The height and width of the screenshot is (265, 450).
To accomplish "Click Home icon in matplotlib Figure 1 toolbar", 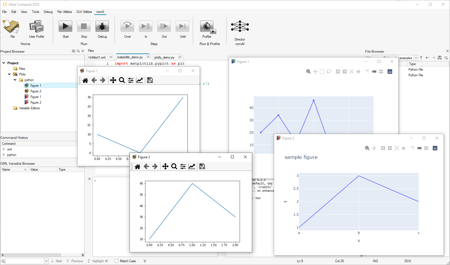I will point(85,80).
